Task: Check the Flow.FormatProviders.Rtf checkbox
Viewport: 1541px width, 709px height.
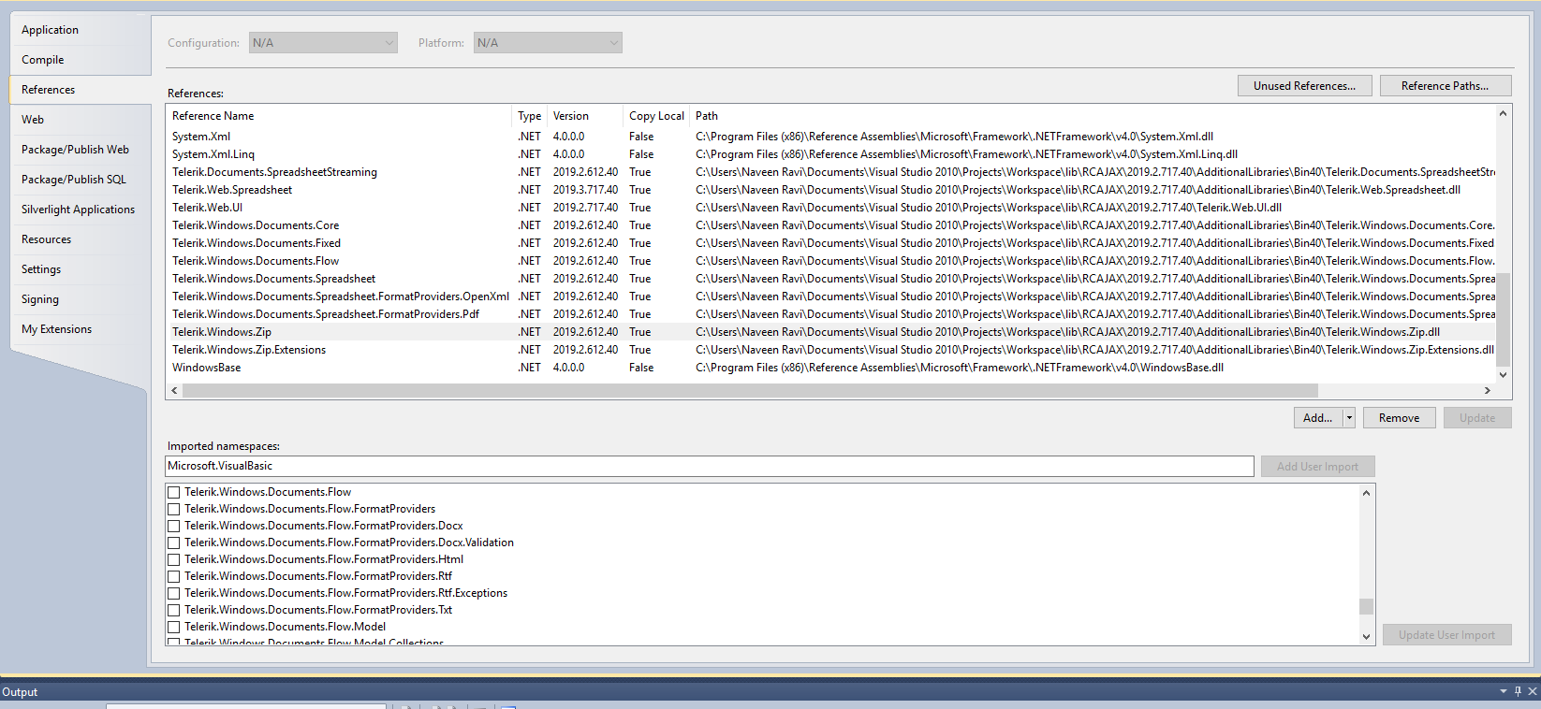Action: (x=173, y=576)
